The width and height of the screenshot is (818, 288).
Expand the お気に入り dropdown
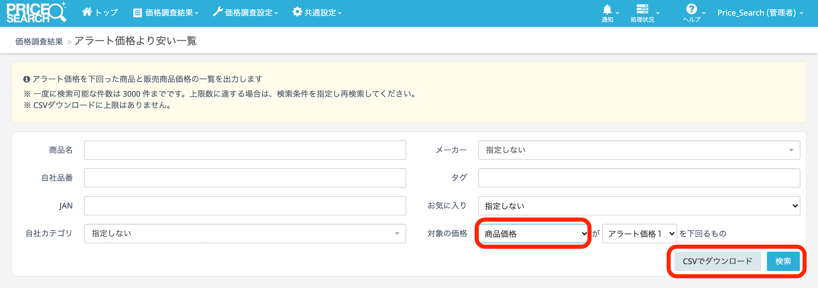point(639,206)
